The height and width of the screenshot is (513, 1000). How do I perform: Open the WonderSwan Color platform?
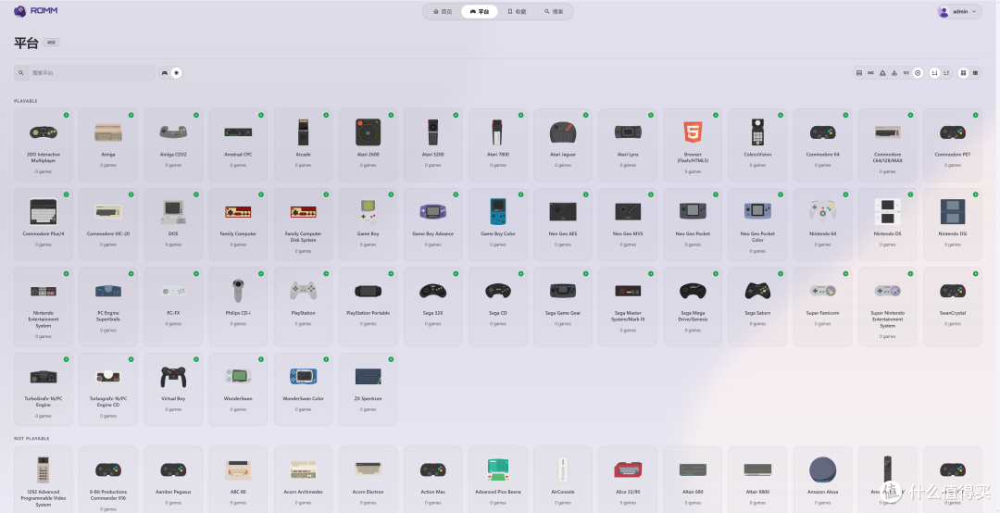(x=303, y=389)
